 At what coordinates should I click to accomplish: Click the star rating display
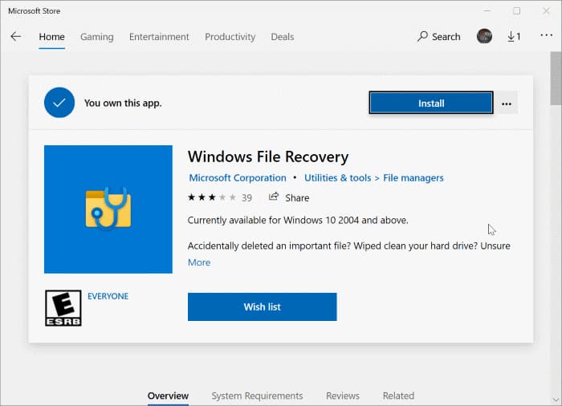point(212,197)
